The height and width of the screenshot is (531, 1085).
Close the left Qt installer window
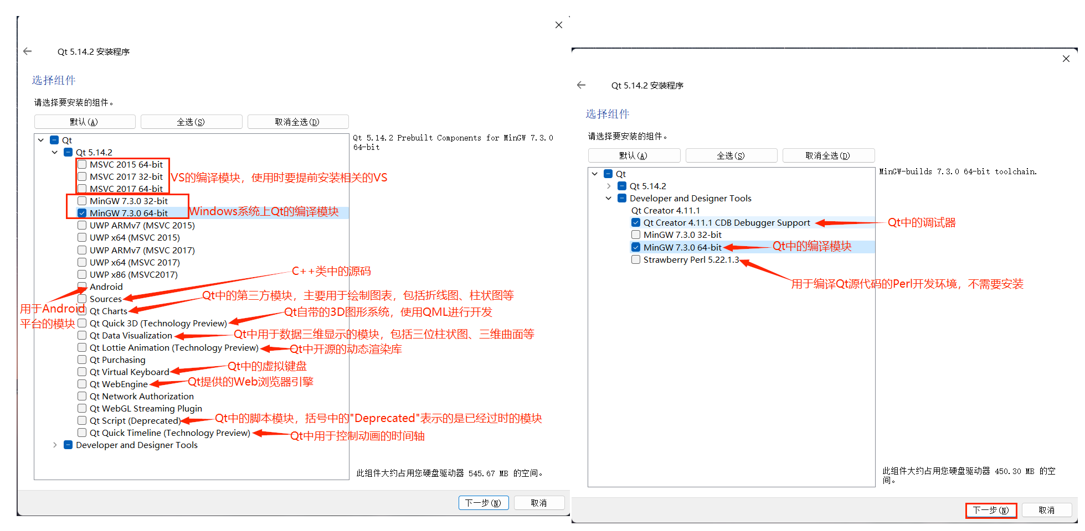pyautogui.click(x=559, y=25)
